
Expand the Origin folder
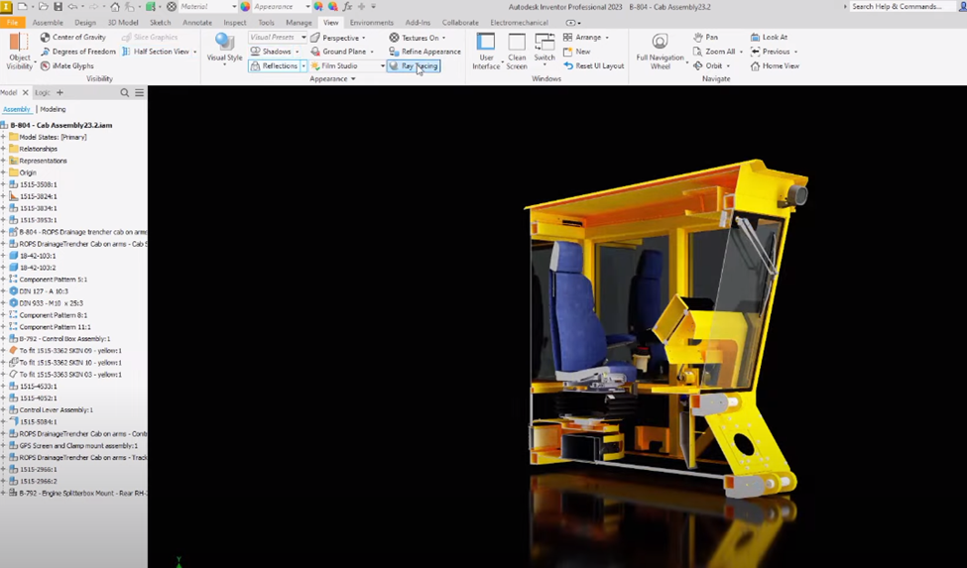tap(3, 172)
